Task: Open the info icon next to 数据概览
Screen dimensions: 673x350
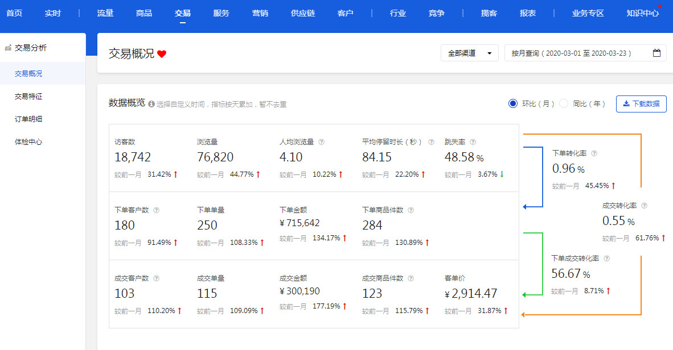Action: pos(151,104)
